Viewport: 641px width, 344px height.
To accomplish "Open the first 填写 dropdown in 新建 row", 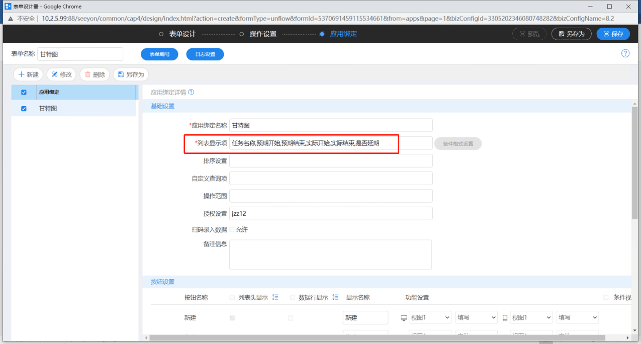I will coord(476,317).
